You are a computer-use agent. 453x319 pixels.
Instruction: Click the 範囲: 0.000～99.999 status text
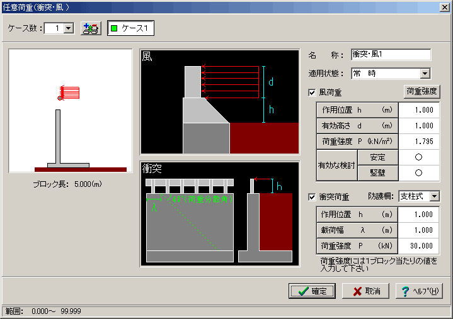coord(43,311)
